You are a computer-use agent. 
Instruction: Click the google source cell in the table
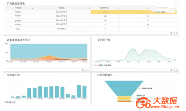coord(18,20)
